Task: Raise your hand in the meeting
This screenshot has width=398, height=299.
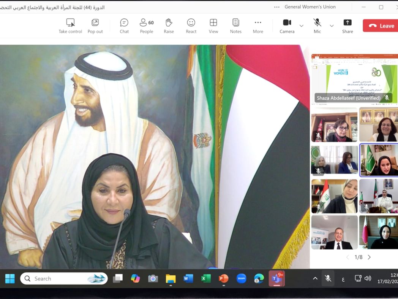Action: 169,26
